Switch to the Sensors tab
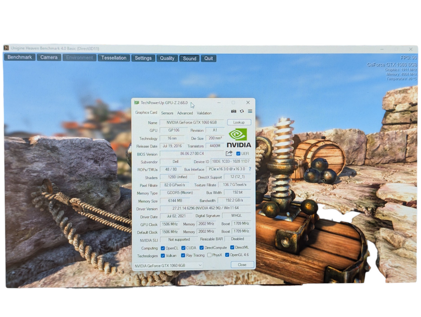Viewport: 421px width, 317px height. click(167, 113)
